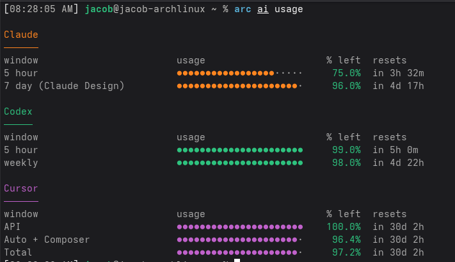Click the 99.0% left value
The height and width of the screenshot is (262, 455).
tap(346, 150)
